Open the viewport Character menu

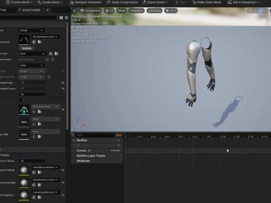(x=137, y=11)
